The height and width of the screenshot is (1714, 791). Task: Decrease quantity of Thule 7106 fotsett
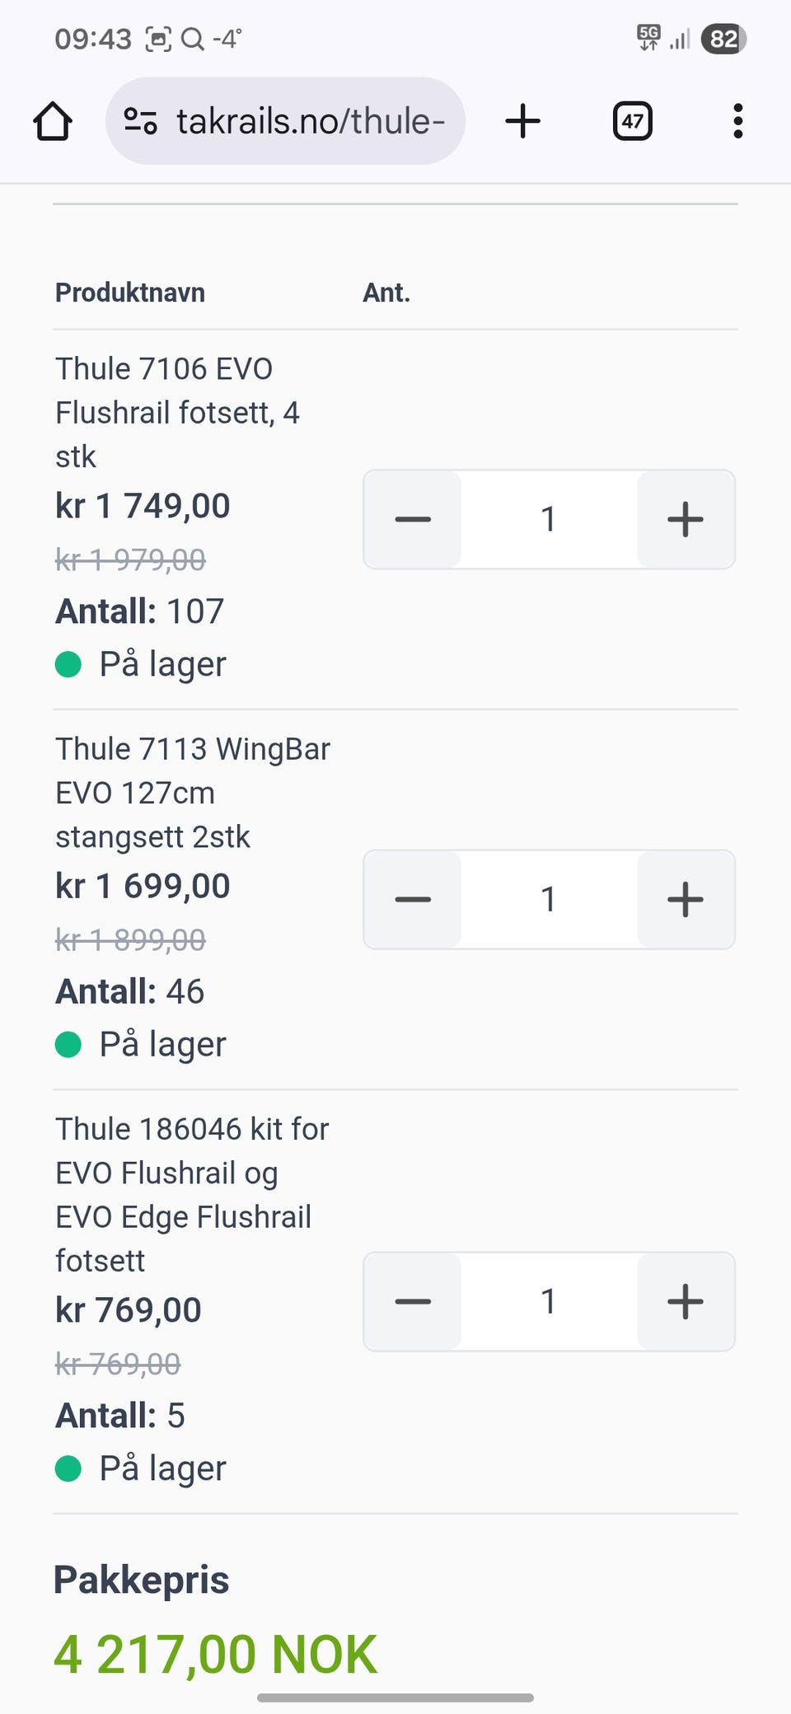[x=413, y=519]
